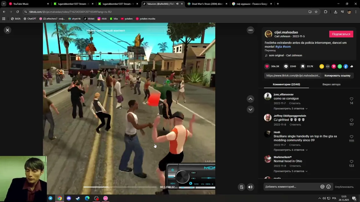Open Chrome downloads icon
This screenshot has height=202, width=360.
pos(336,12)
